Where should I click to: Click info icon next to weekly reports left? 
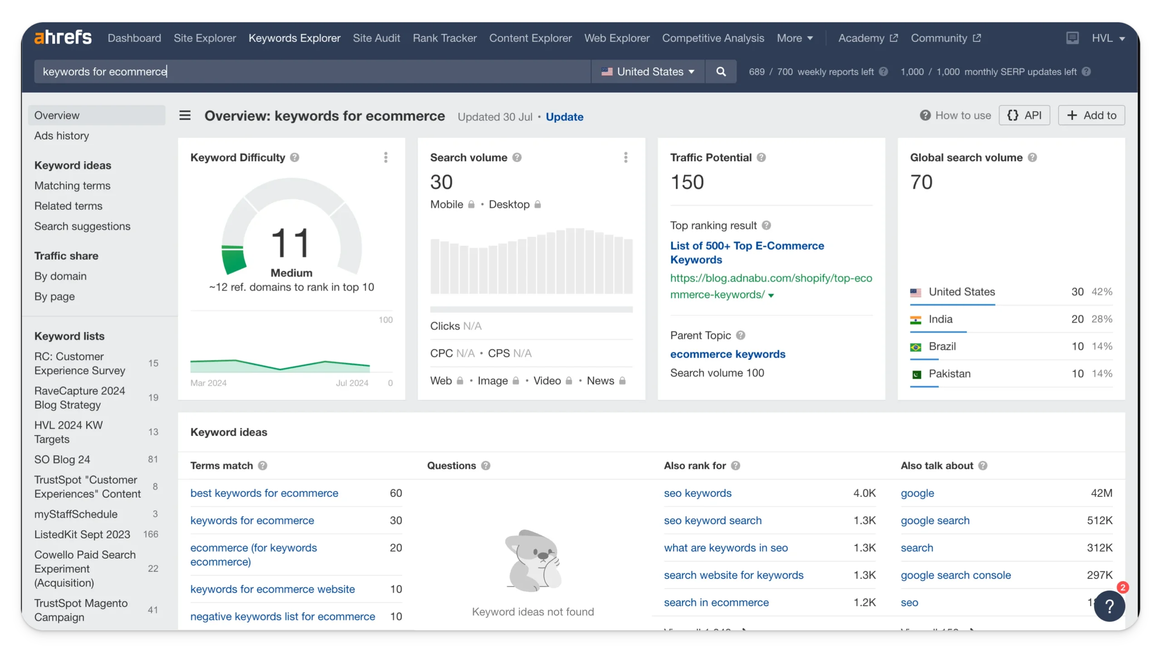pyautogui.click(x=883, y=72)
